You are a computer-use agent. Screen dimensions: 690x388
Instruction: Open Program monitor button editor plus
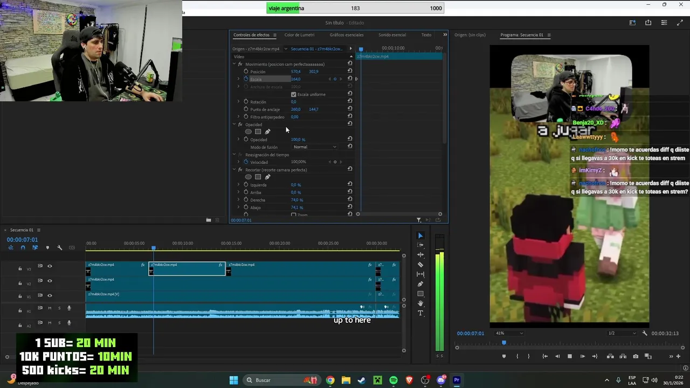tap(678, 356)
